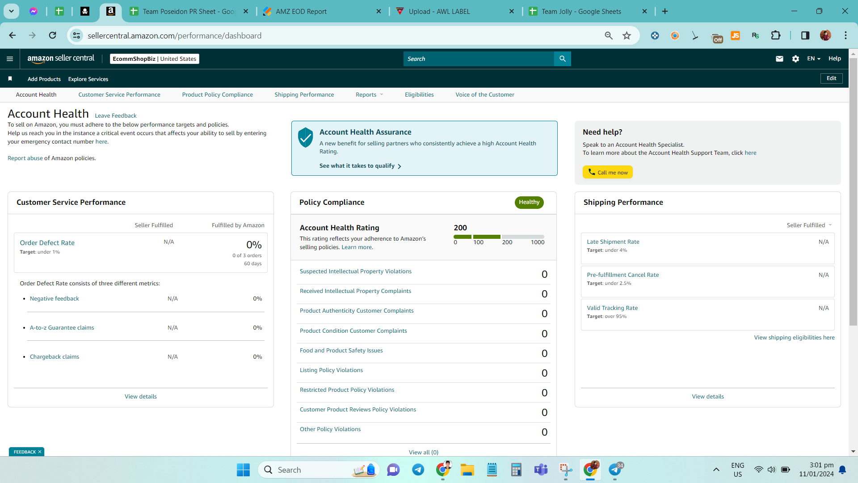Open Voice of the Customer
This screenshot has width=858, height=483.
(485, 94)
